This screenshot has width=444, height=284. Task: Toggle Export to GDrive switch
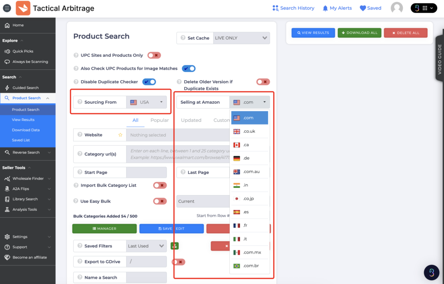click(x=178, y=262)
